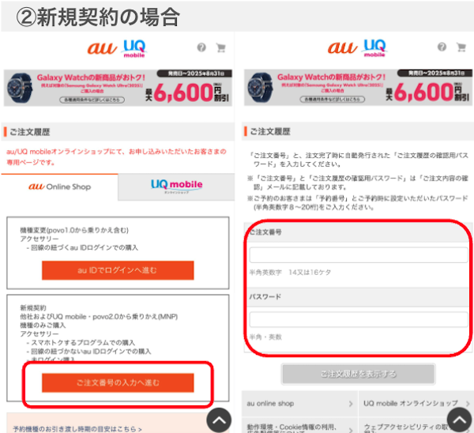Viewport: 474px width, 433px height.
Task: Click 各種適用条件 button in right banner
Action: pyautogui.click(x=333, y=100)
